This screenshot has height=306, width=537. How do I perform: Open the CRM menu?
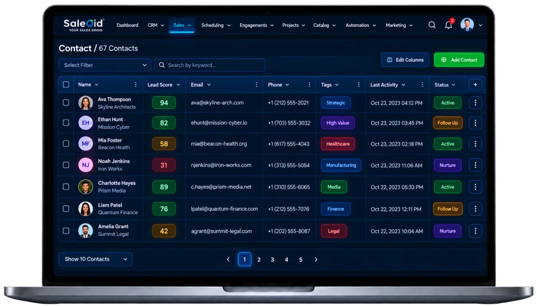click(156, 25)
